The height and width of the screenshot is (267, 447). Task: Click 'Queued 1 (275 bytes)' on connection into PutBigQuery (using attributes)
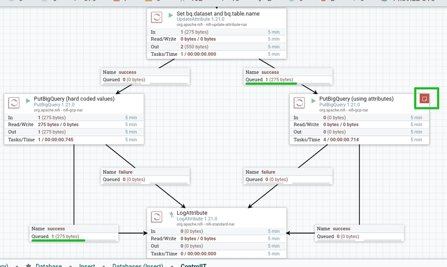tap(269, 80)
